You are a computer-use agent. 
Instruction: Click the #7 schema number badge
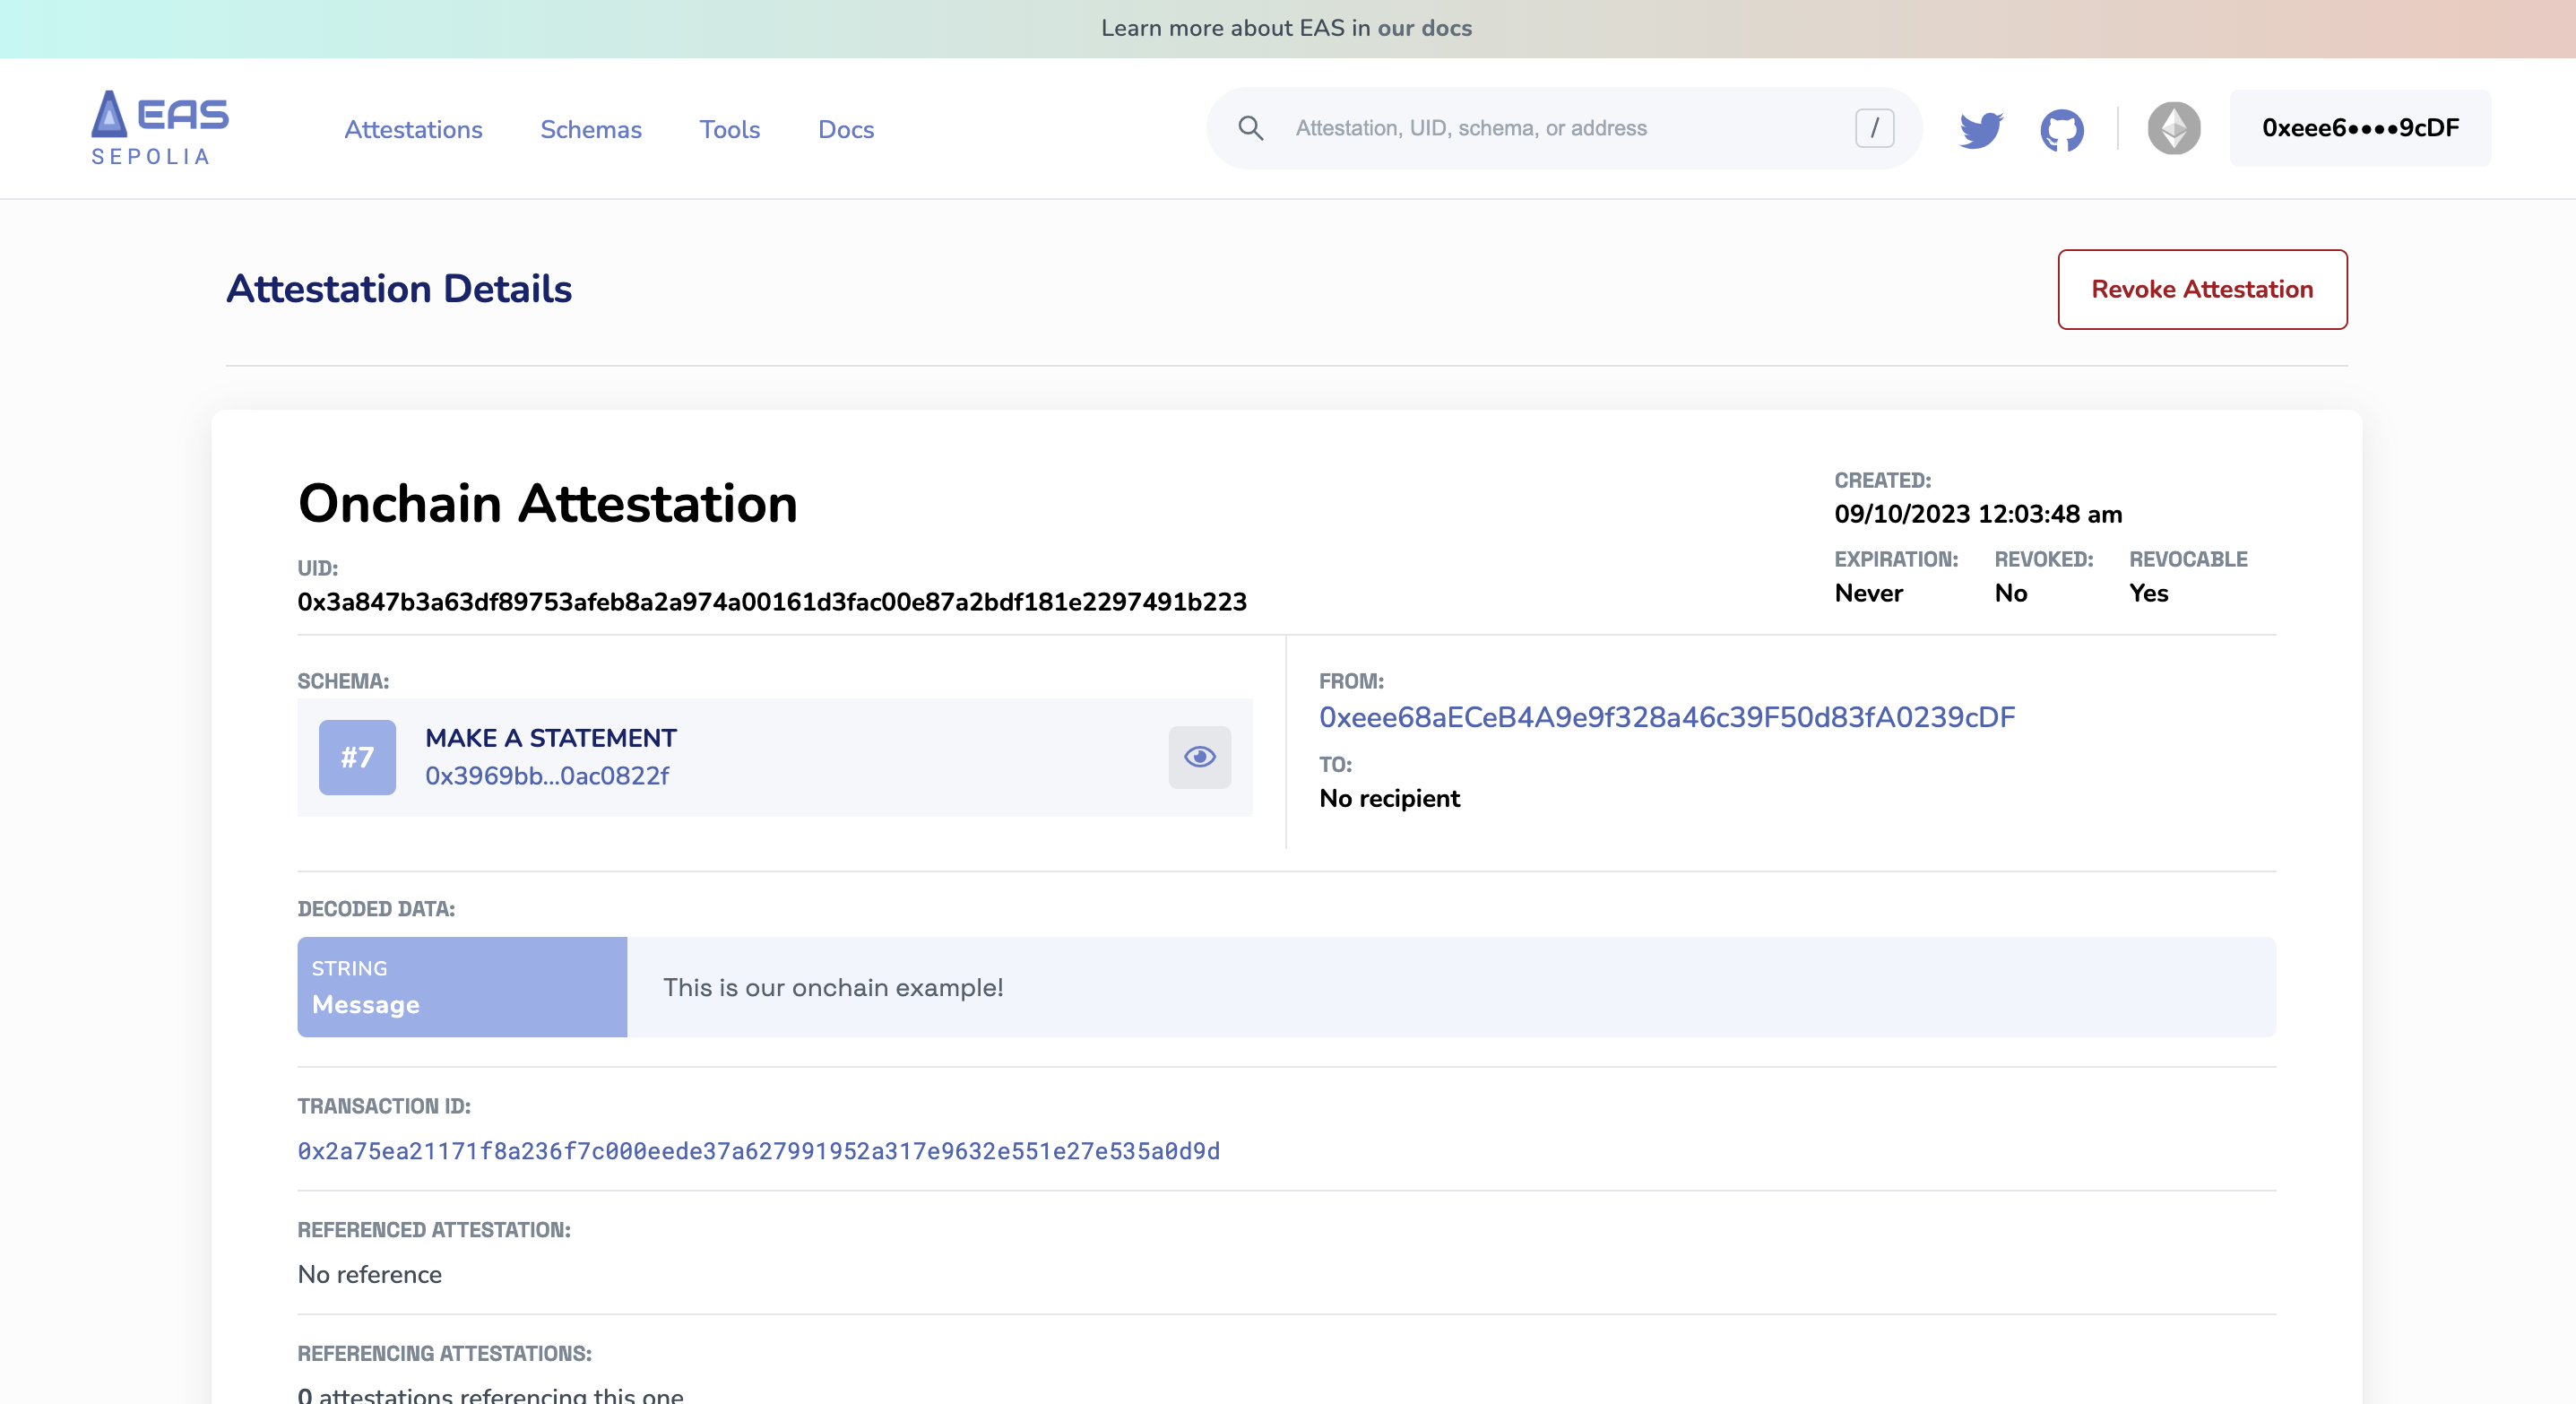(356, 757)
